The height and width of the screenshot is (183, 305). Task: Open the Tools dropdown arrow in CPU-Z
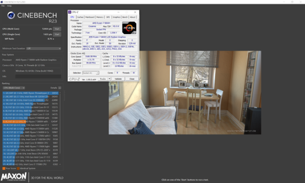tap(109, 79)
